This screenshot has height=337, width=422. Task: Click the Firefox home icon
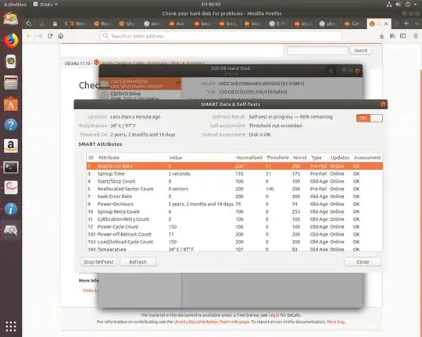(61, 36)
